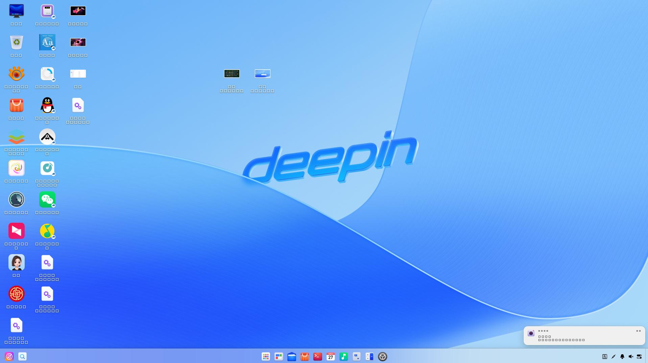Screen dimensions: 648x363
Task: Open the blue file manager dock icon
Action: pos(292,357)
